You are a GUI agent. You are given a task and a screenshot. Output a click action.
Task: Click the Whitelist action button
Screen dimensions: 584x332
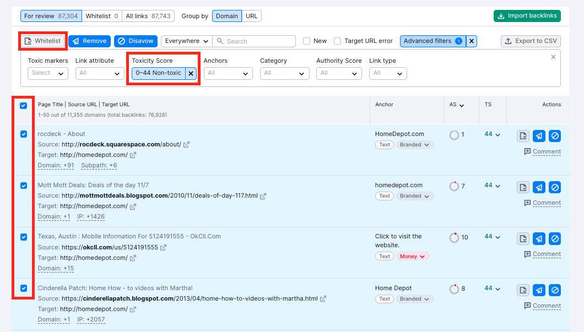(43, 41)
